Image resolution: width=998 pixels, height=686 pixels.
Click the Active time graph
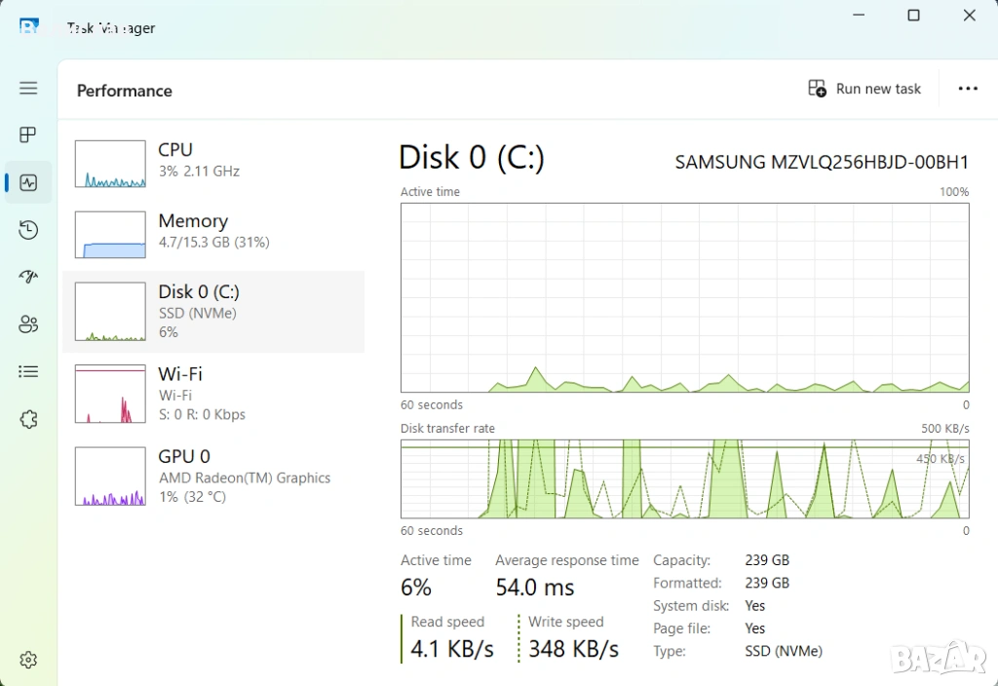click(x=684, y=297)
